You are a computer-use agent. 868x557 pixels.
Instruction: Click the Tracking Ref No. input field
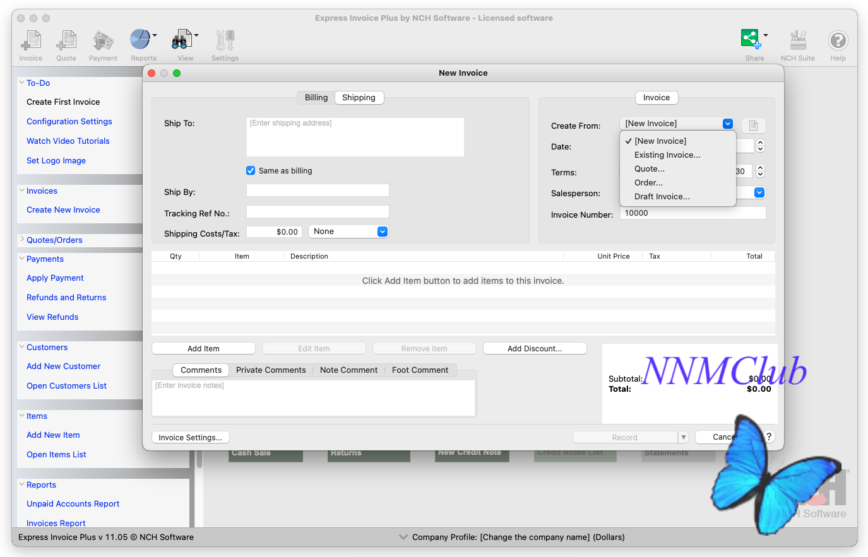coord(318,213)
